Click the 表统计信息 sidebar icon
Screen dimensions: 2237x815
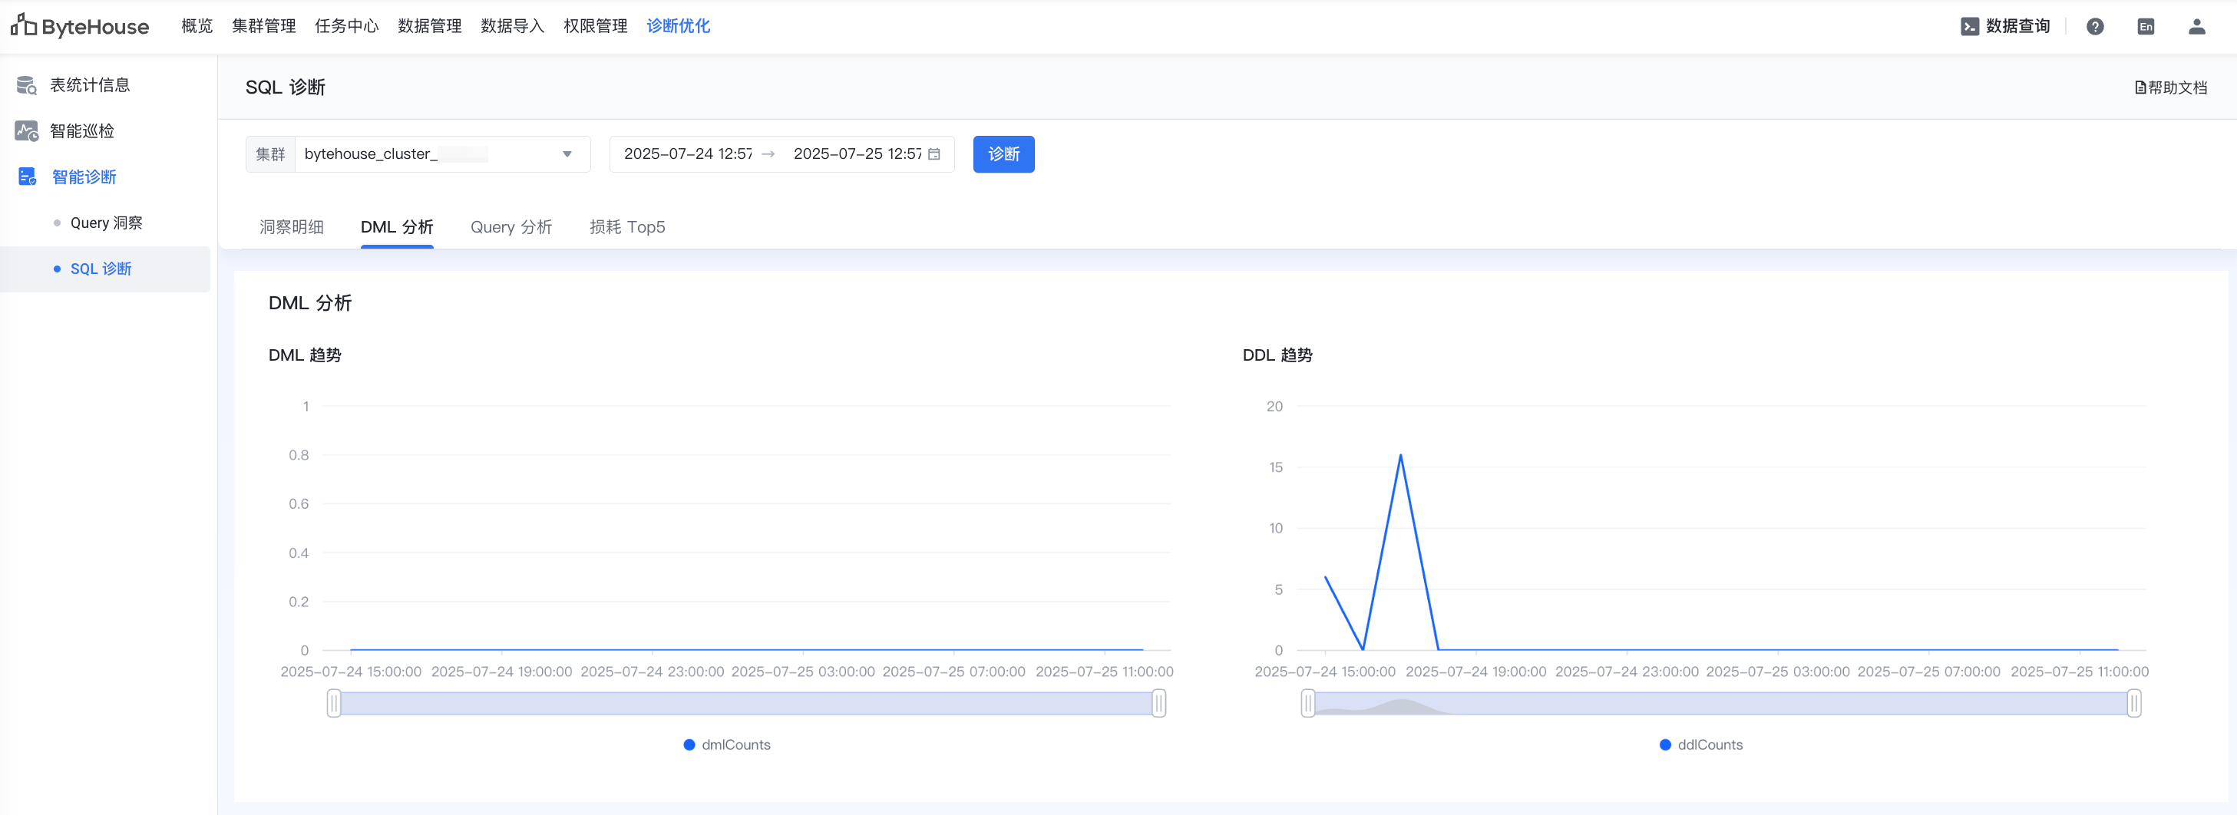[x=26, y=85]
